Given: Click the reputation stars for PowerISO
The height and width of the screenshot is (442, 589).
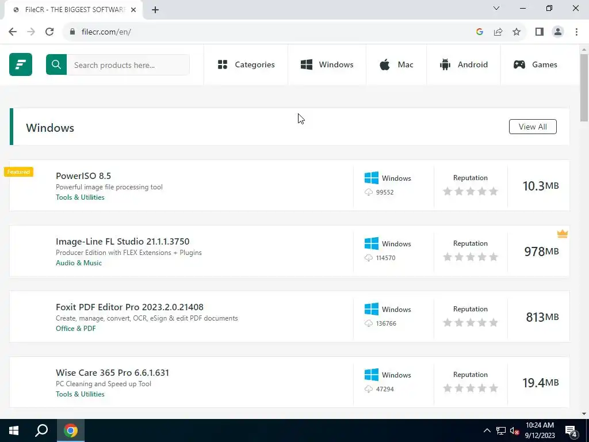Looking at the screenshot, I should (471, 192).
